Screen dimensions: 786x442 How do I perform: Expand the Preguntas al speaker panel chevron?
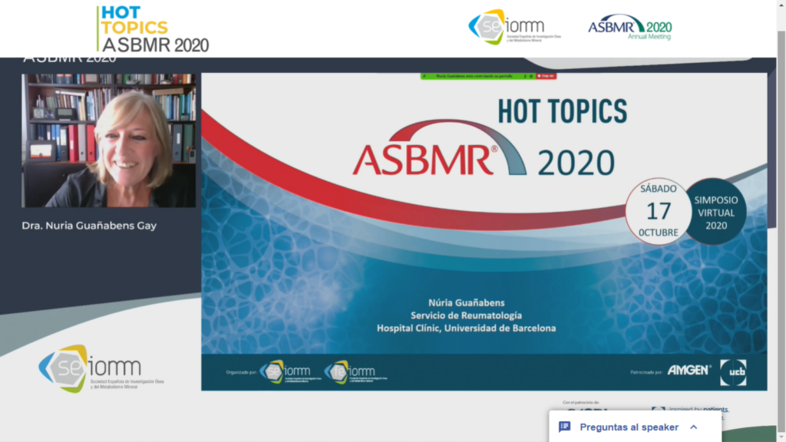pyautogui.click(x=694, y=427)
